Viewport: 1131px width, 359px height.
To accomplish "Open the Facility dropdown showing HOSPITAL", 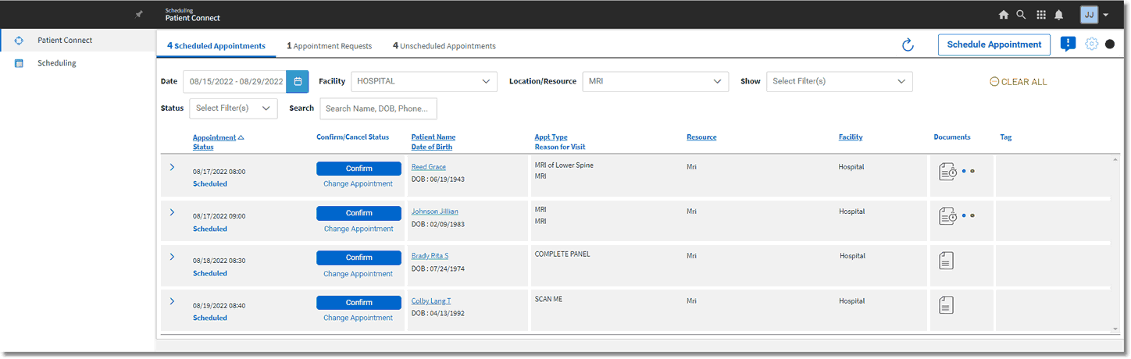I will (x=424, y=81).
